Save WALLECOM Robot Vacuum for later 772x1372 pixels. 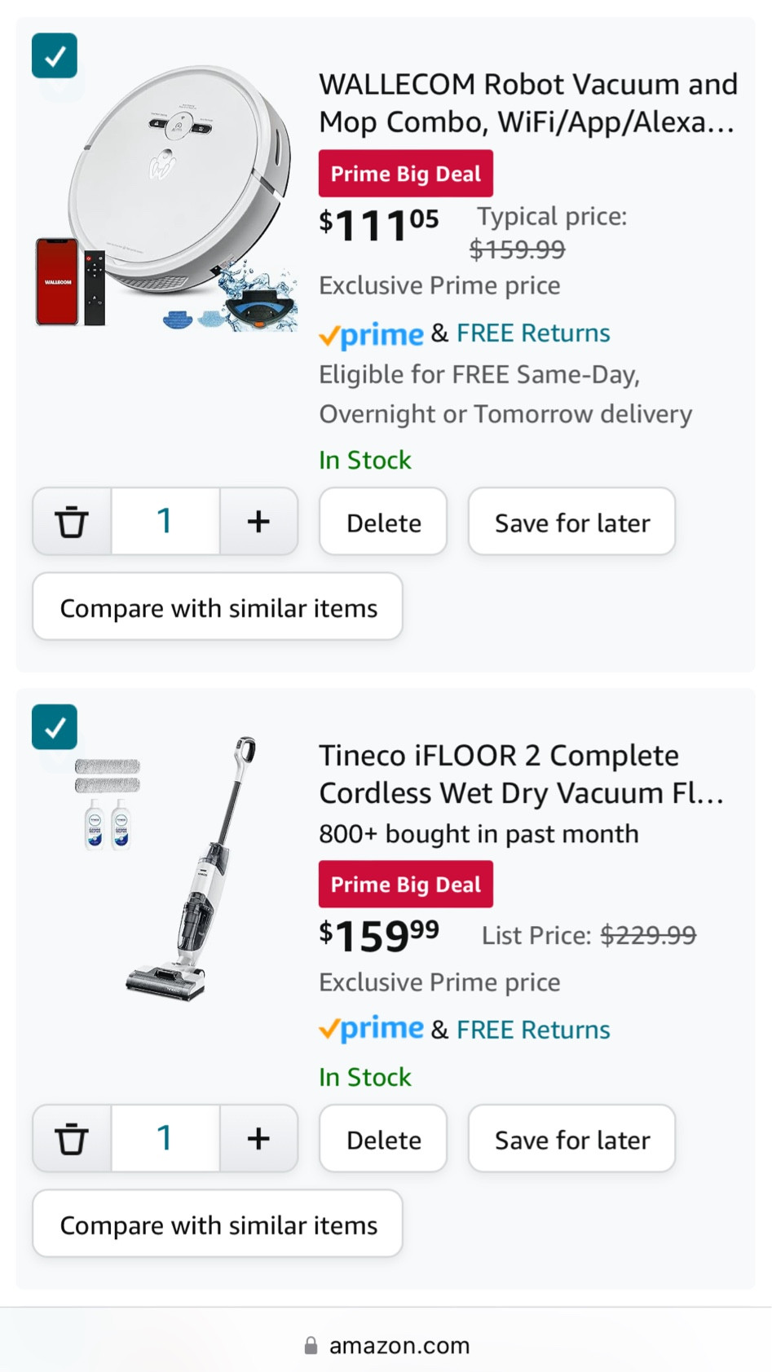[571, 523]
